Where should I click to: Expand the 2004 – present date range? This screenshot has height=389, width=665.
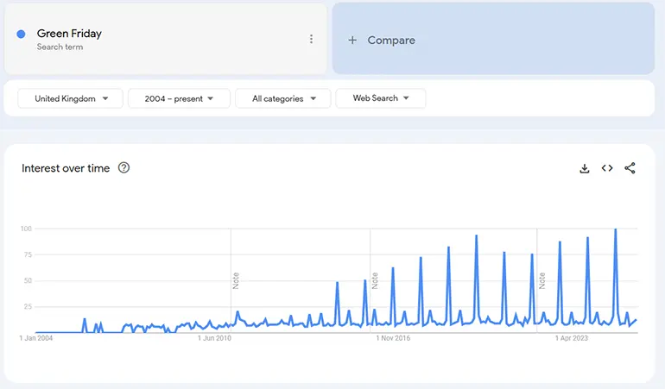[x=179, y=98]
